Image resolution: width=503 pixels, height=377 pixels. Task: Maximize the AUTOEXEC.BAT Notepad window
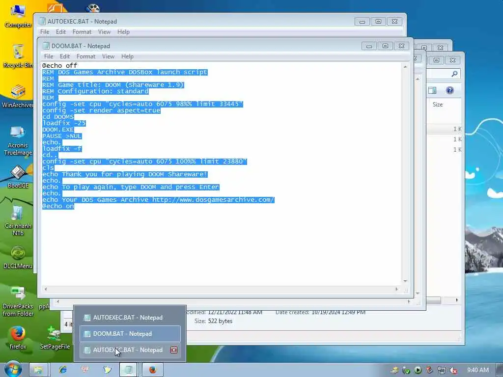click(378, 22)
